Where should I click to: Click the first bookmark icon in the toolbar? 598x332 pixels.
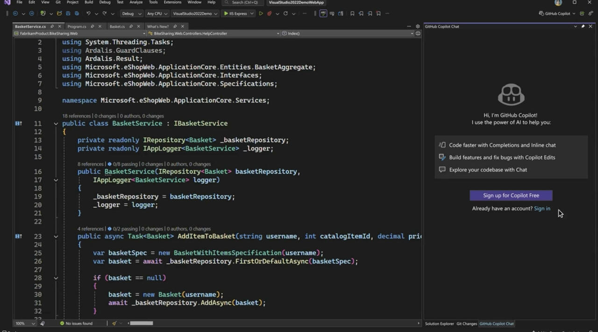tap(352, 14)
